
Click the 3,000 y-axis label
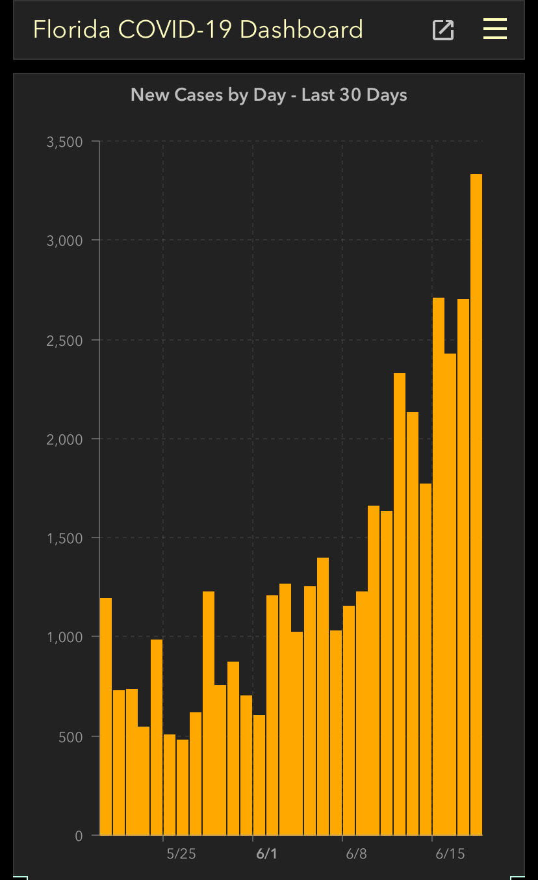coord(65,240)
